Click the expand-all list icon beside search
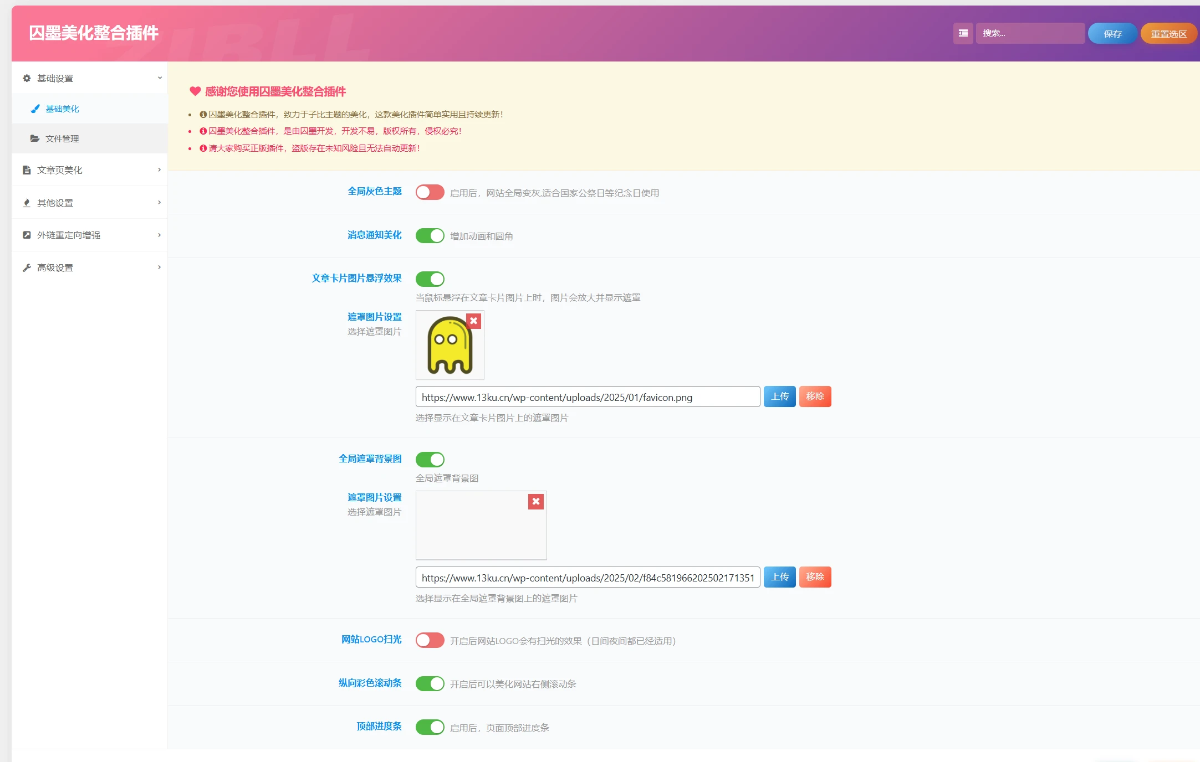 pyautogui.click(x=963, y=33)
